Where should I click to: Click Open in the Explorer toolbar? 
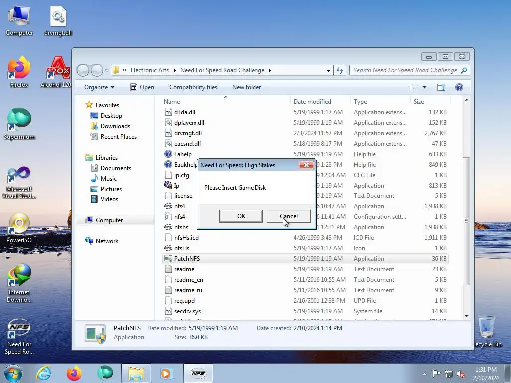click(x=142, y=87)
